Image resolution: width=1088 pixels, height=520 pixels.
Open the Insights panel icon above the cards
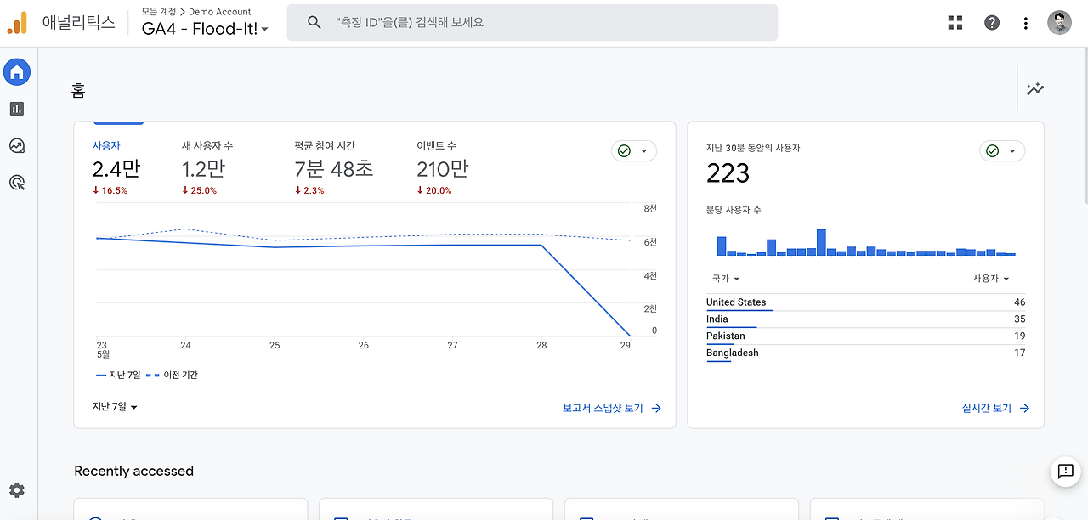[x=1035, y=88]
